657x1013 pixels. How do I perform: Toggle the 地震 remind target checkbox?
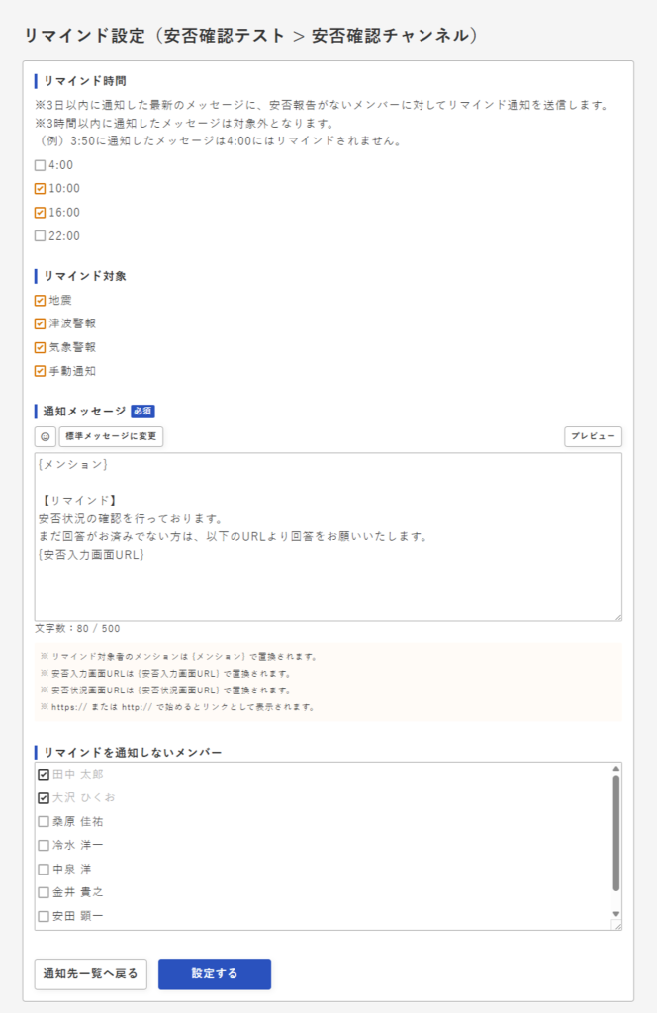click(x=40, y=301)
